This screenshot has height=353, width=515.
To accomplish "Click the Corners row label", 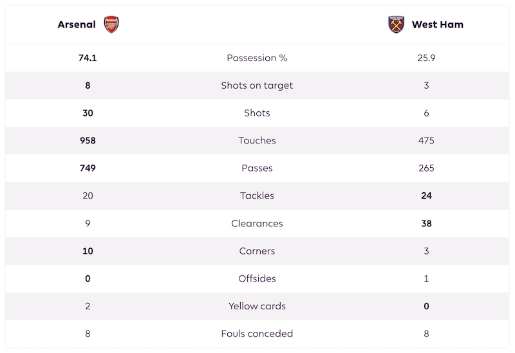I will pyautogui.click(x=257, y=251).
